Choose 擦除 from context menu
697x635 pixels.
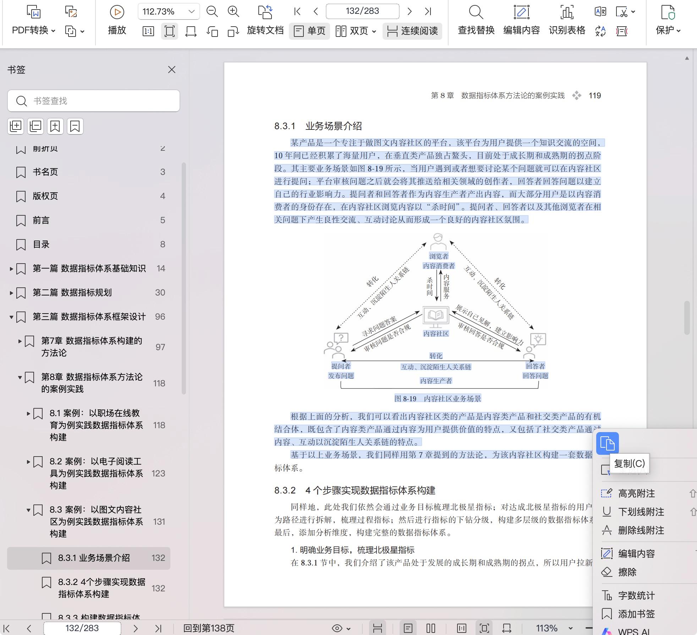point(627,572)
